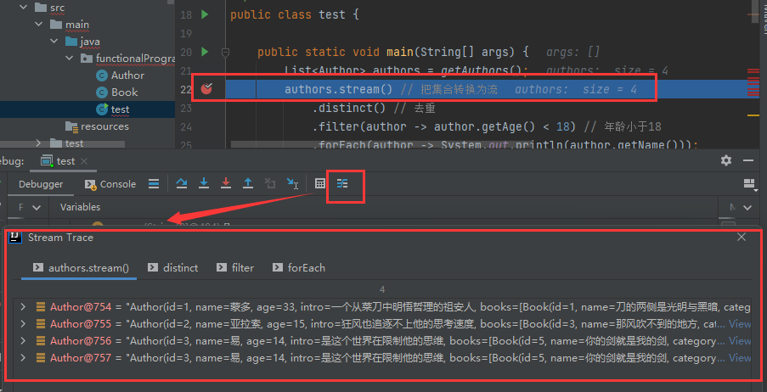Click the green run arrow at line 20

(205, 51)
